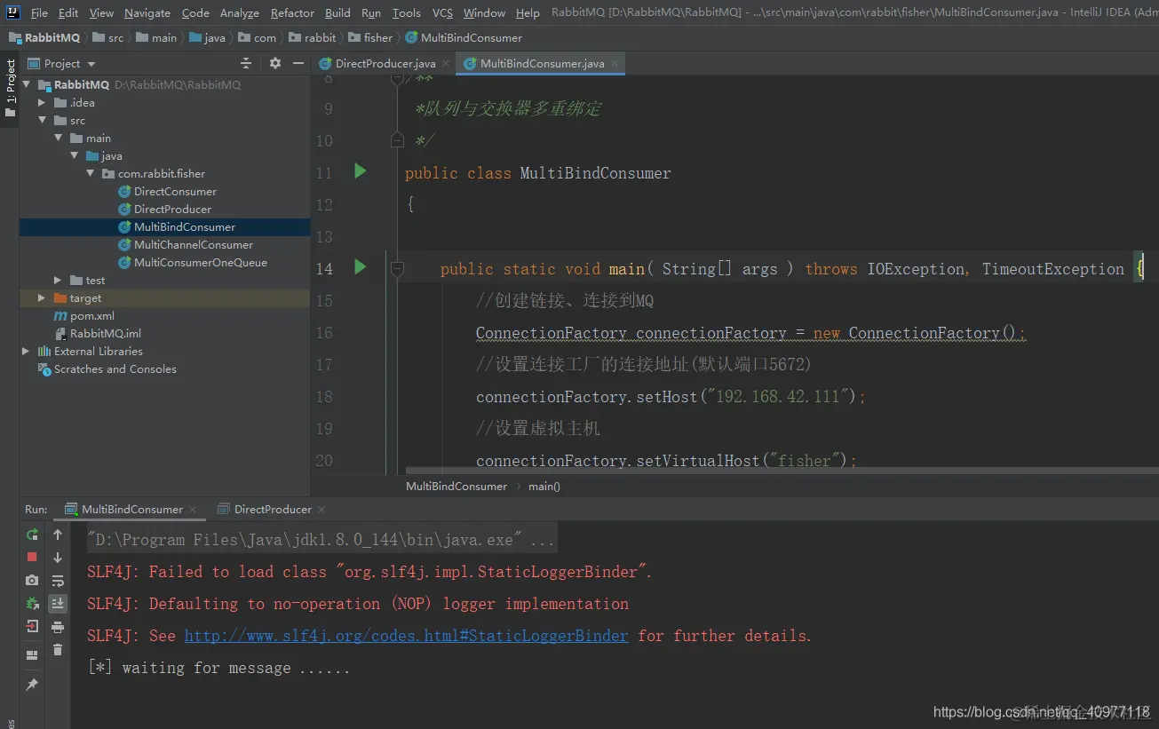1159x729 pixels.
Task: Expand External Libraries node
Action: pos(26,352)
